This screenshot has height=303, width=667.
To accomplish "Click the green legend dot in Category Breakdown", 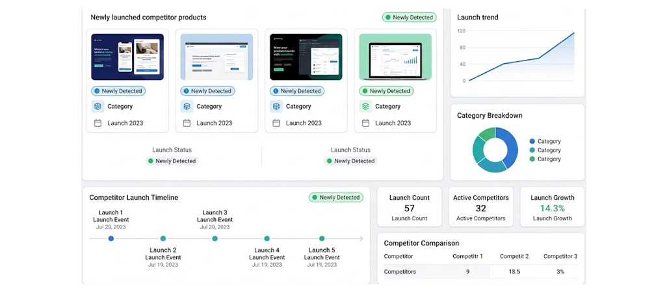I will (x=532, y=159).
